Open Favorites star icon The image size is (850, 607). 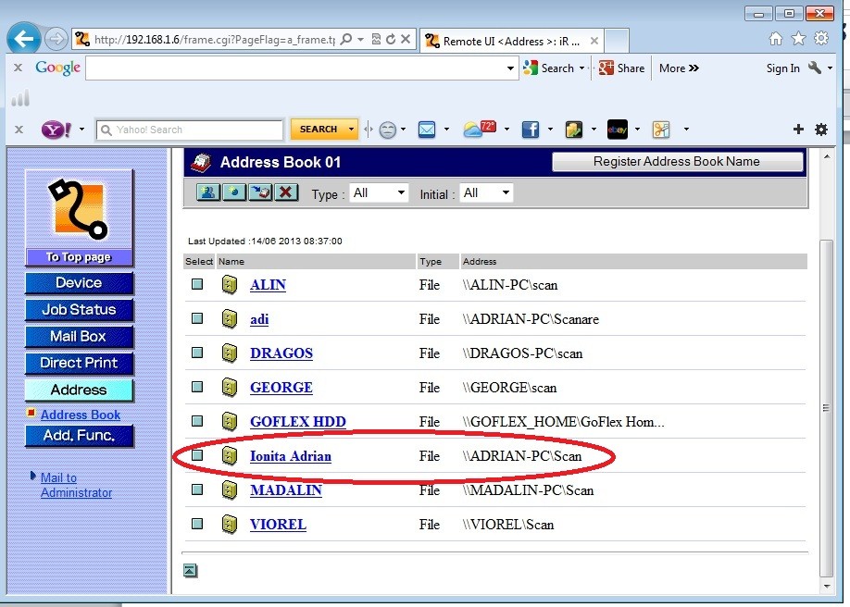[798, 39]
